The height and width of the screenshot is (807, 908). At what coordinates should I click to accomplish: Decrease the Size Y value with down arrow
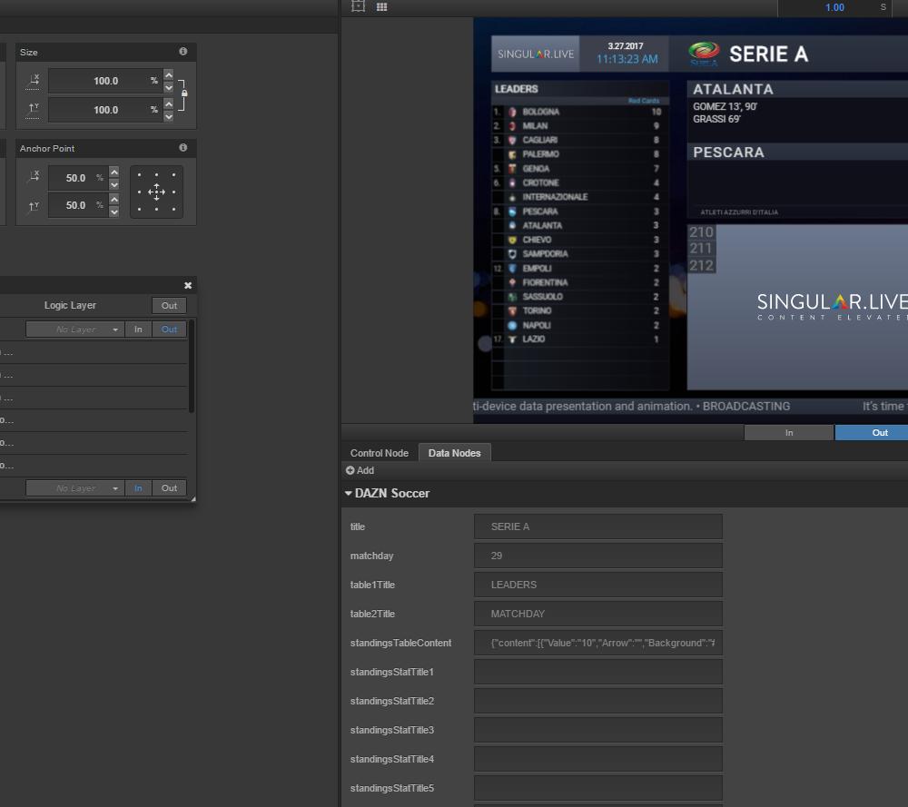coord(169,116)
